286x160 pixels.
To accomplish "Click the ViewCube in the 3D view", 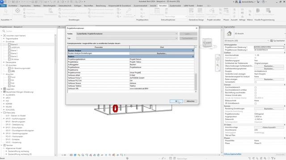I will click(x=207, y=43).
